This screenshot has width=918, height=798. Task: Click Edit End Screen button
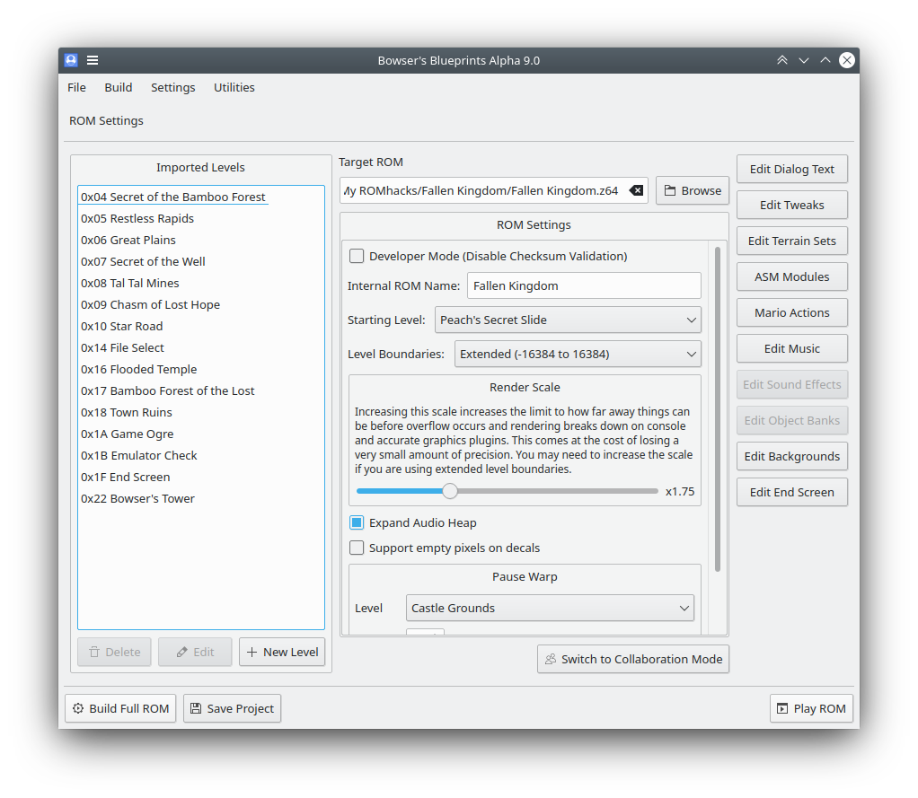coord(792,492)
